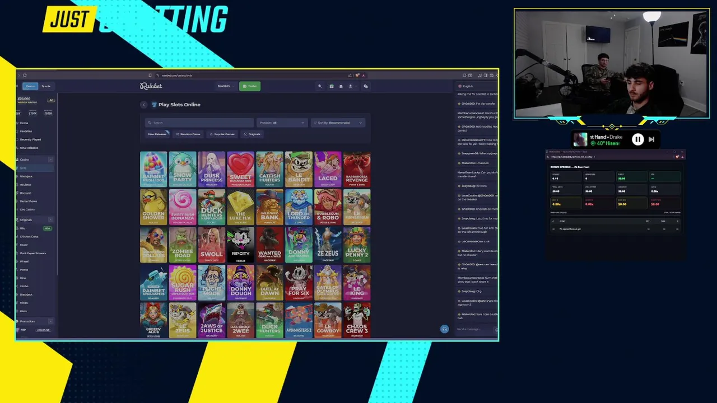
Task: Collapse the Casino sidebar section
Action: [50, 160]
